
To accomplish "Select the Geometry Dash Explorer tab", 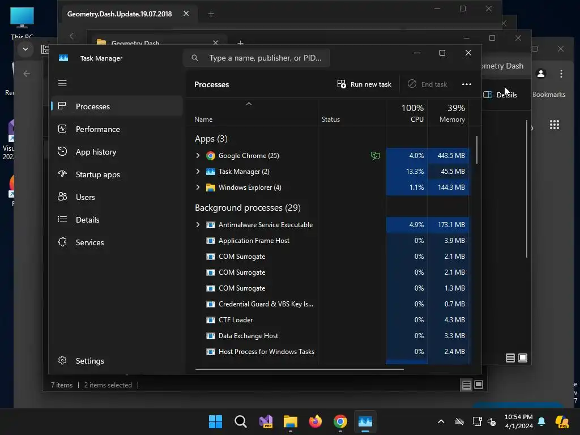I will 135,42.
